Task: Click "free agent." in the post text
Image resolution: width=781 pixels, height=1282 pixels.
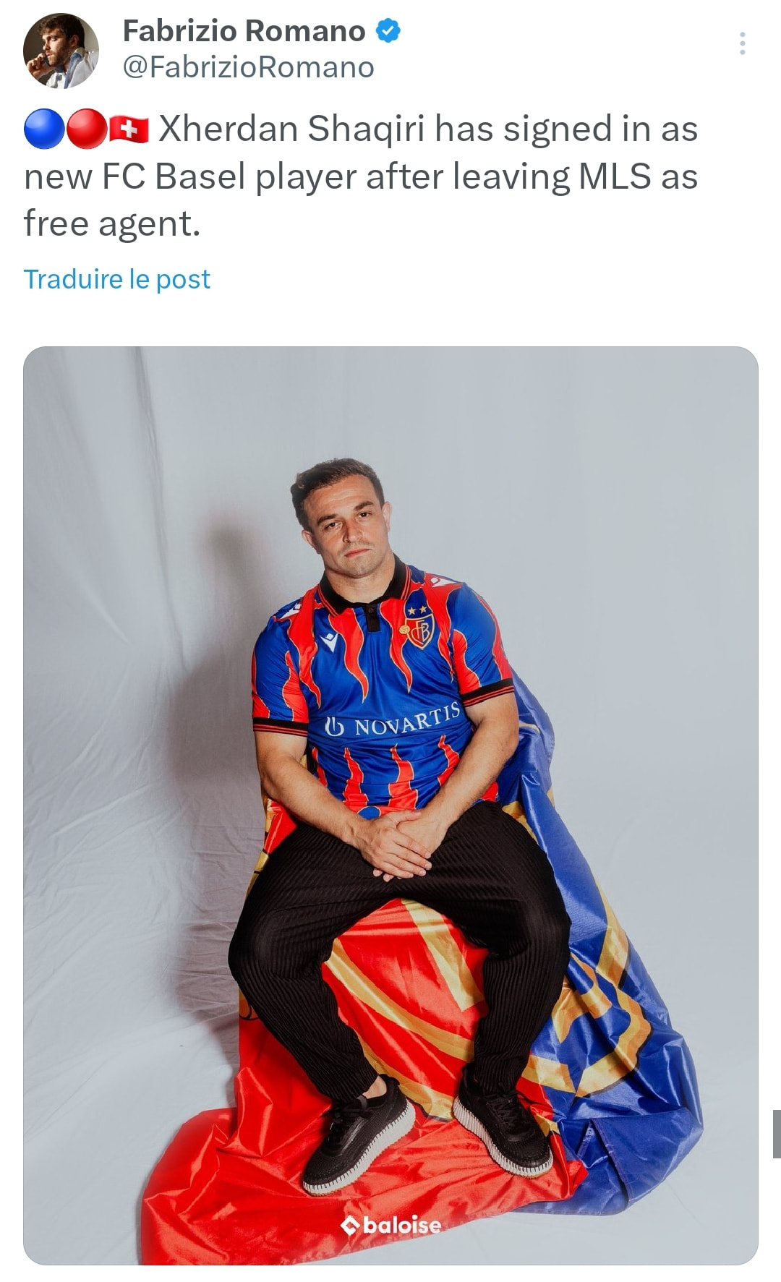Action: pyautogui.click(x=111, y=223)
